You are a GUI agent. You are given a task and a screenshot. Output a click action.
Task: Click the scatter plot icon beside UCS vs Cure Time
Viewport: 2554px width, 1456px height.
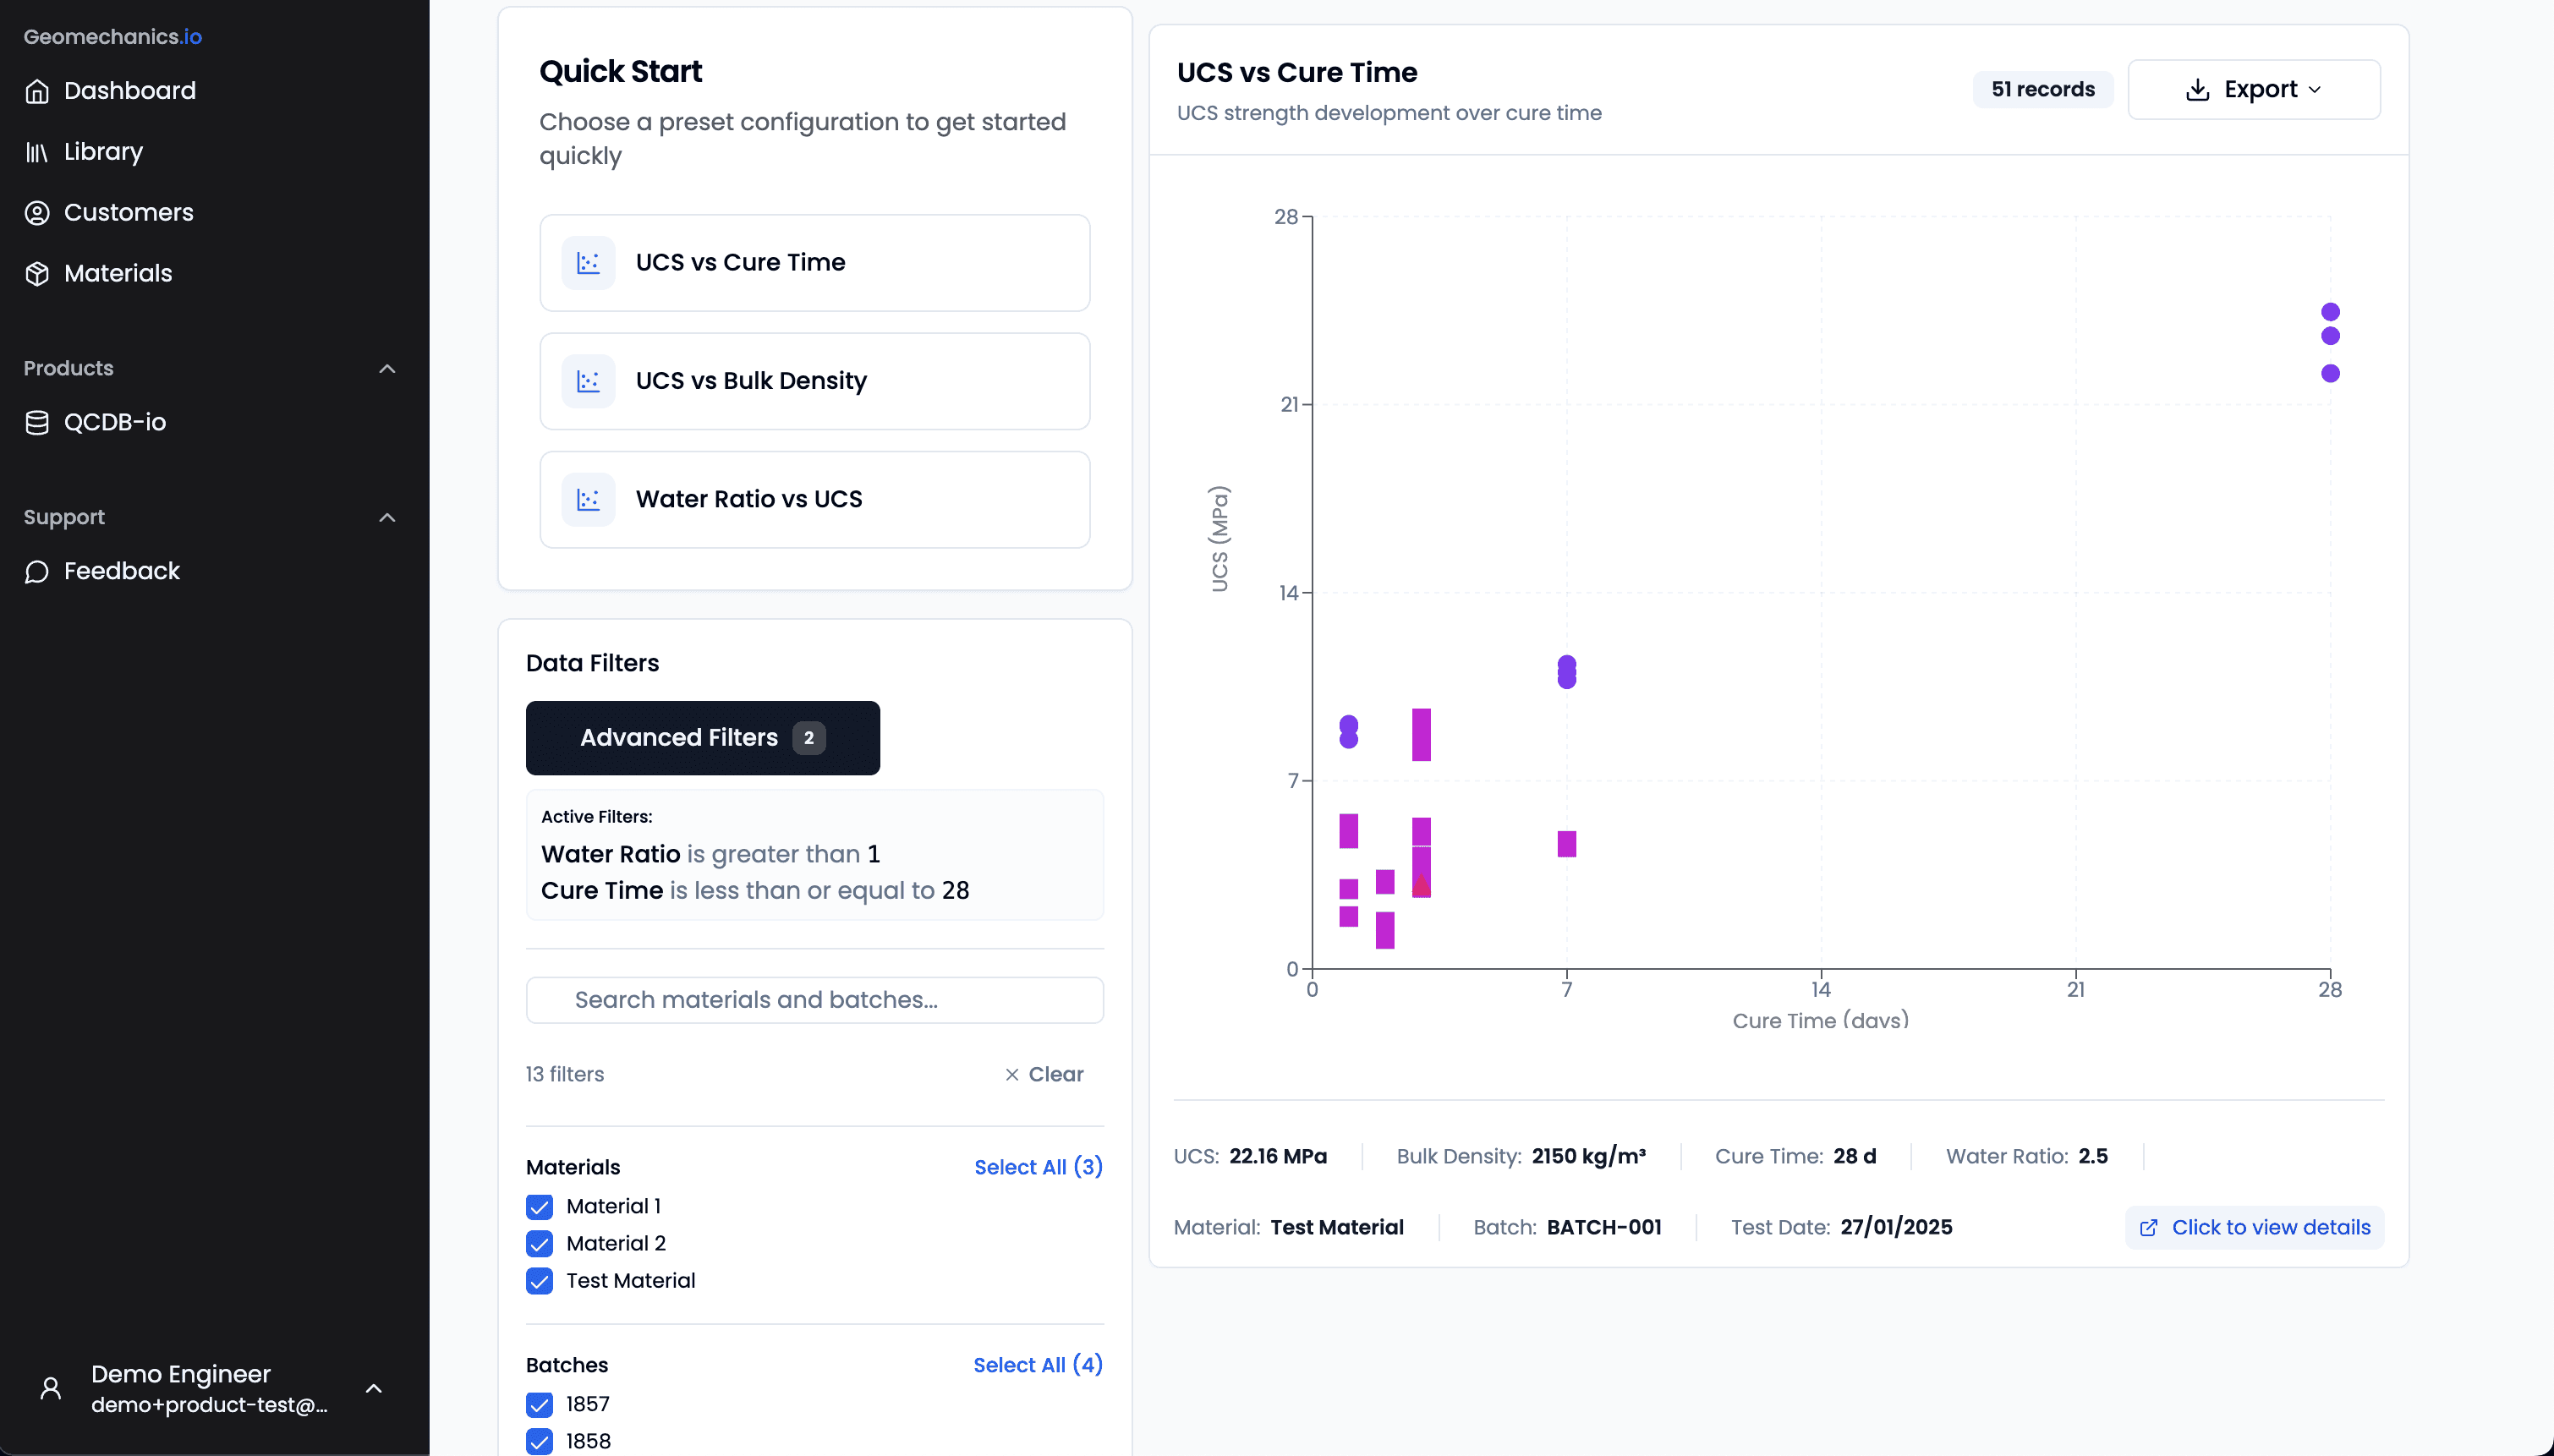pyautogui.click(x=588, y=262)
